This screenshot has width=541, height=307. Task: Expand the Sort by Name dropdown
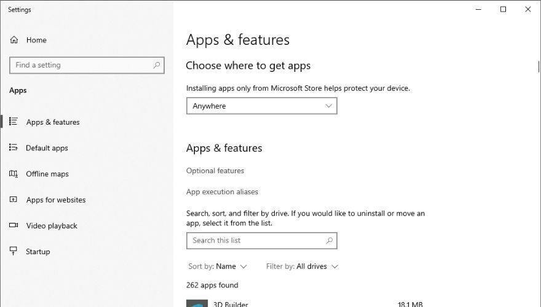[x=218, y=266]
